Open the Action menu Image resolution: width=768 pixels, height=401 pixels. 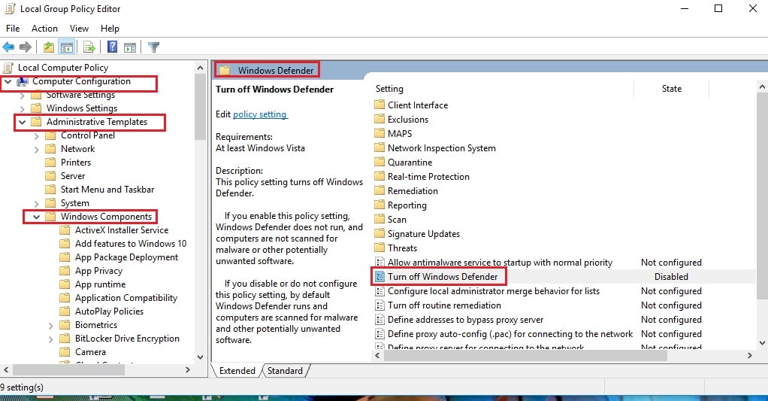coord(44,29)
